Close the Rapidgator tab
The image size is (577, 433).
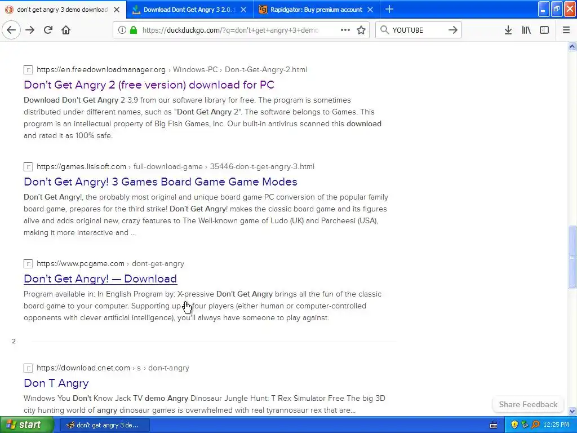[370, 10]
